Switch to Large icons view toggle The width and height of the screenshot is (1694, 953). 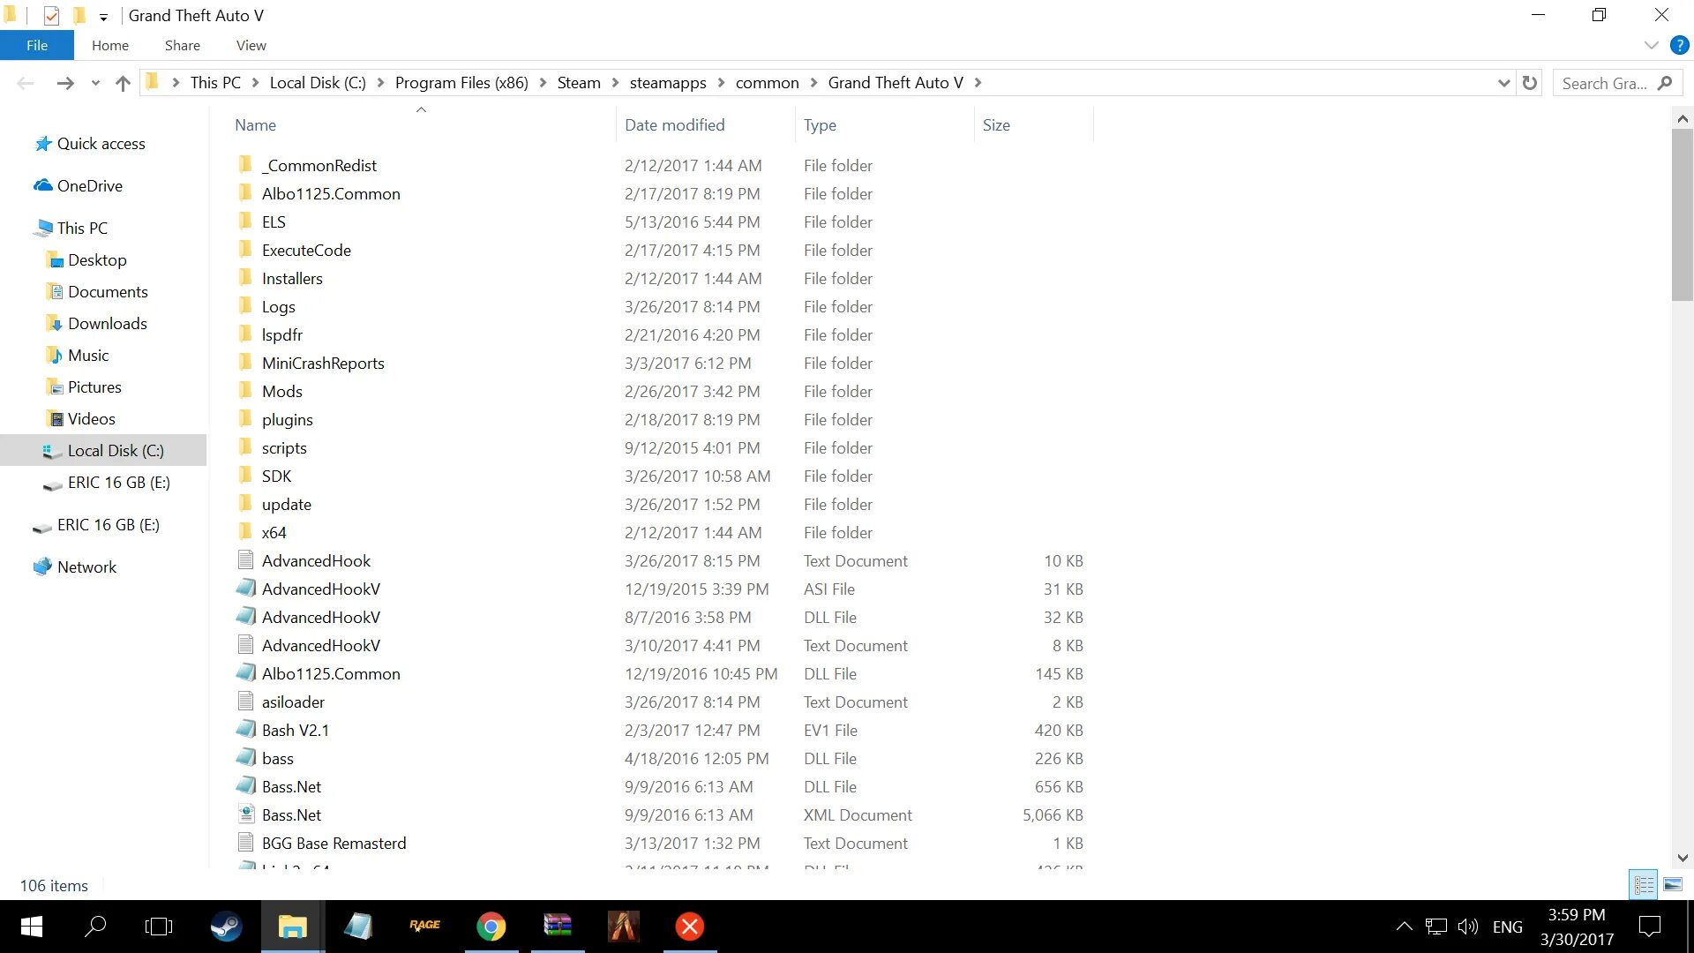click(x=1672, y=884)
